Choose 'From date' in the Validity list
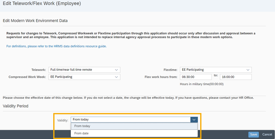Viewport: 275px width, 139px height. pos(82,133)
